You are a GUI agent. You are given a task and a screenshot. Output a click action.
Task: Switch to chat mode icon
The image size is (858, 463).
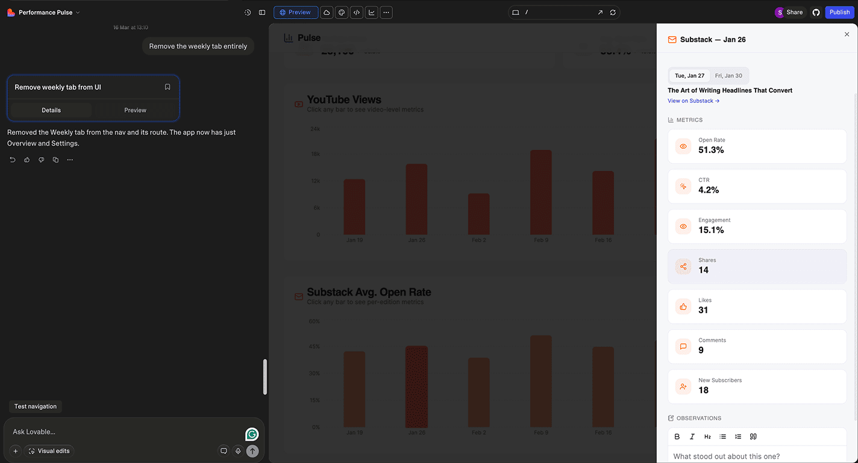coord(224,450)
